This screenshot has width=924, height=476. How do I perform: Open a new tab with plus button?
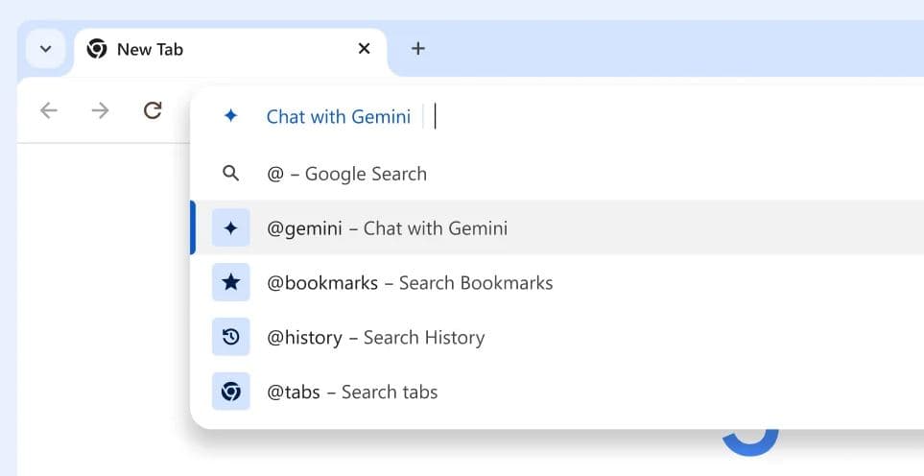(418, 49)
